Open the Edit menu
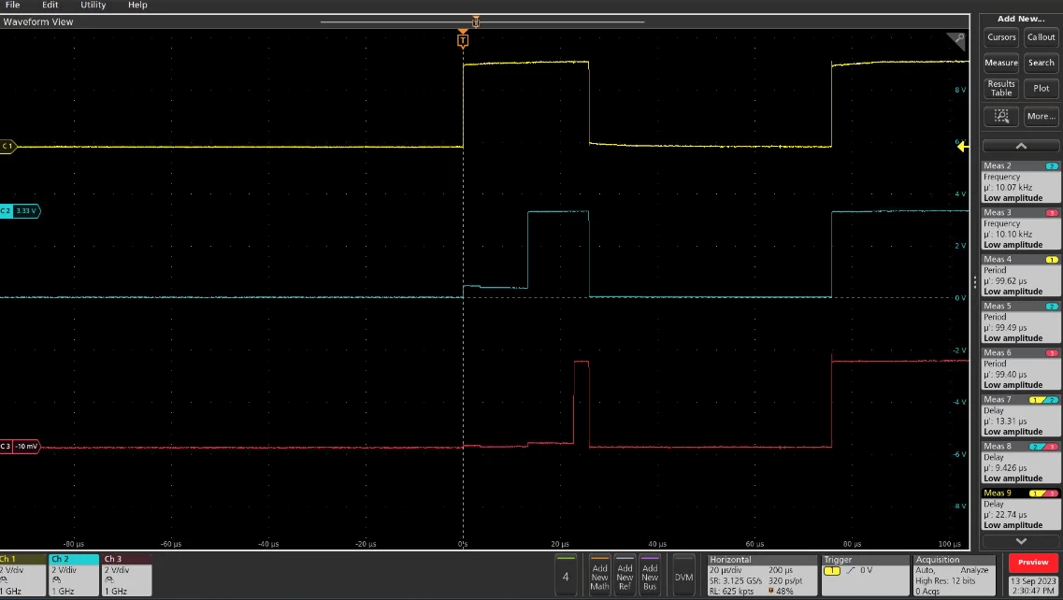 click(50, 5)
